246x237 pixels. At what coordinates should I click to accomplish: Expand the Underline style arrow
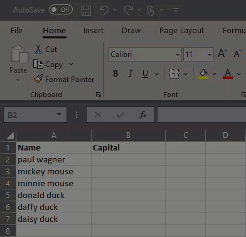coord(156,74)
